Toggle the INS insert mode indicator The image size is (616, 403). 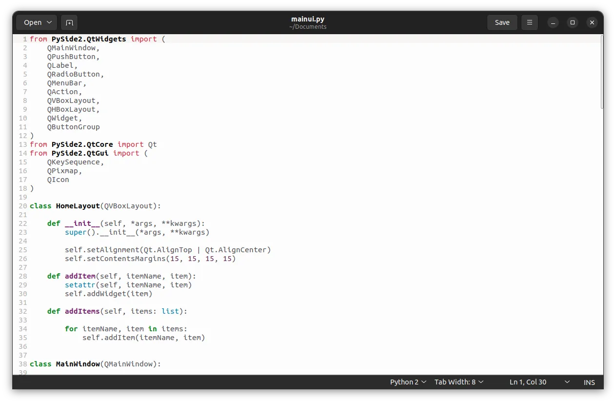point(589,382)
